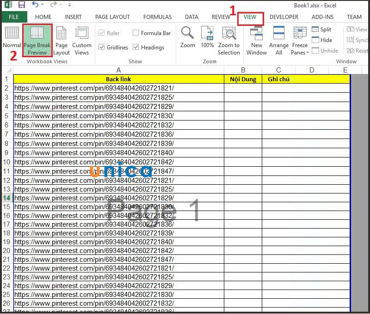Screen dimensions: 370x314
Task: Select row 22 header
Action: tap(6, 268)
